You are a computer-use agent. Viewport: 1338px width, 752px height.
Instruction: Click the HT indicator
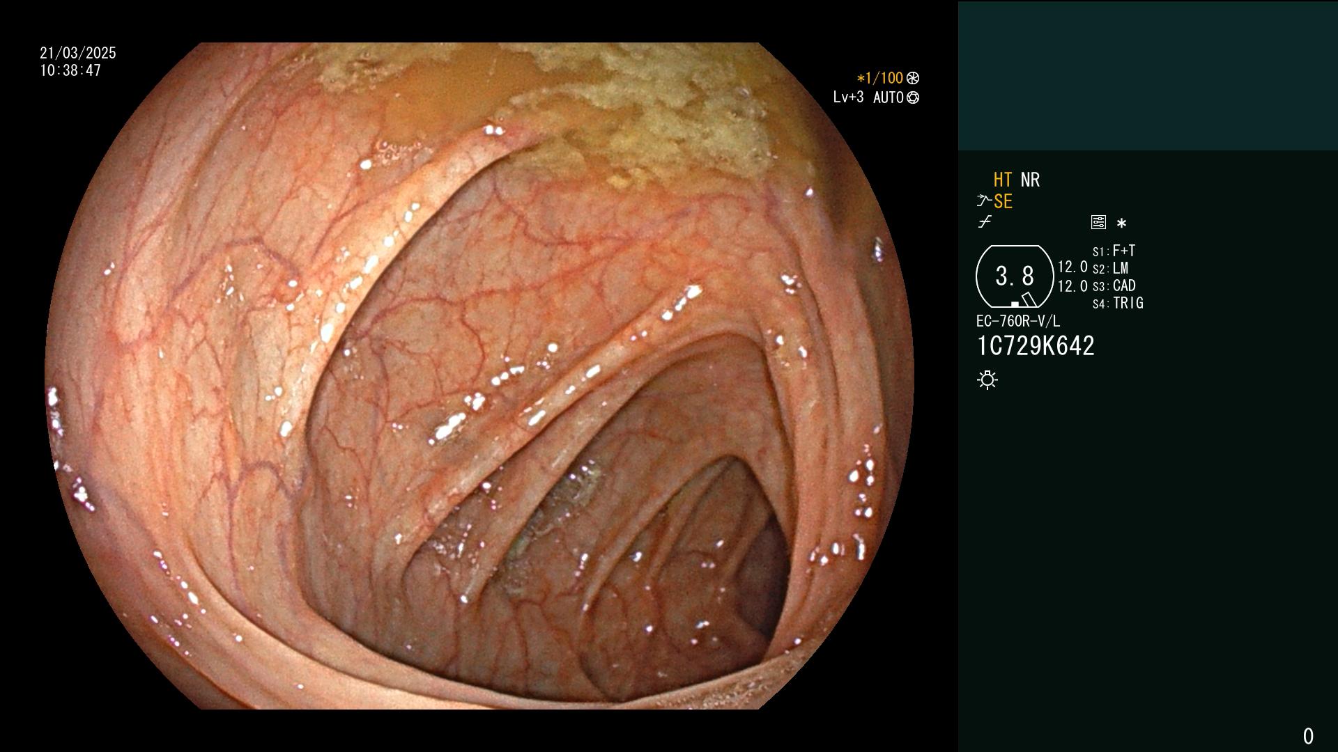[x=1003, y=180]
